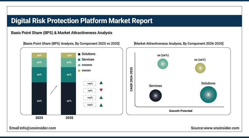Click the '2025' axis label under the bar
The height and width of the screenshot is (138, 249).
(x=39, y=118)
